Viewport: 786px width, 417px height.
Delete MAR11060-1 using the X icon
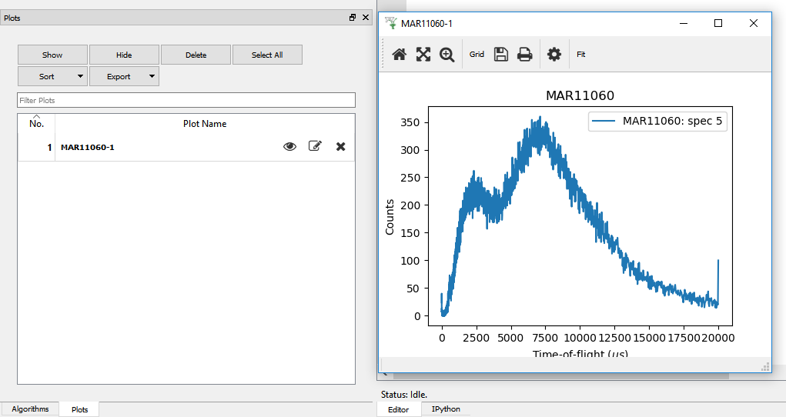tap(340, 146)
